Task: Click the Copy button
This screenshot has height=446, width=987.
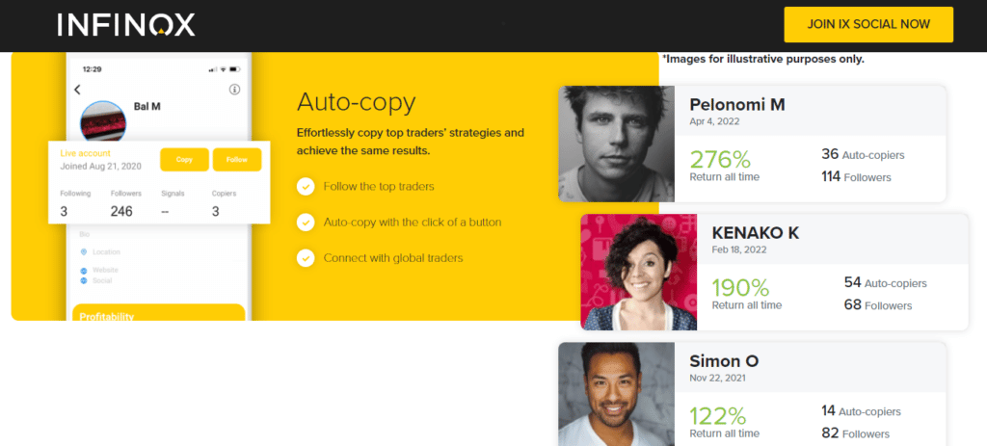Action: click(184, 160)
